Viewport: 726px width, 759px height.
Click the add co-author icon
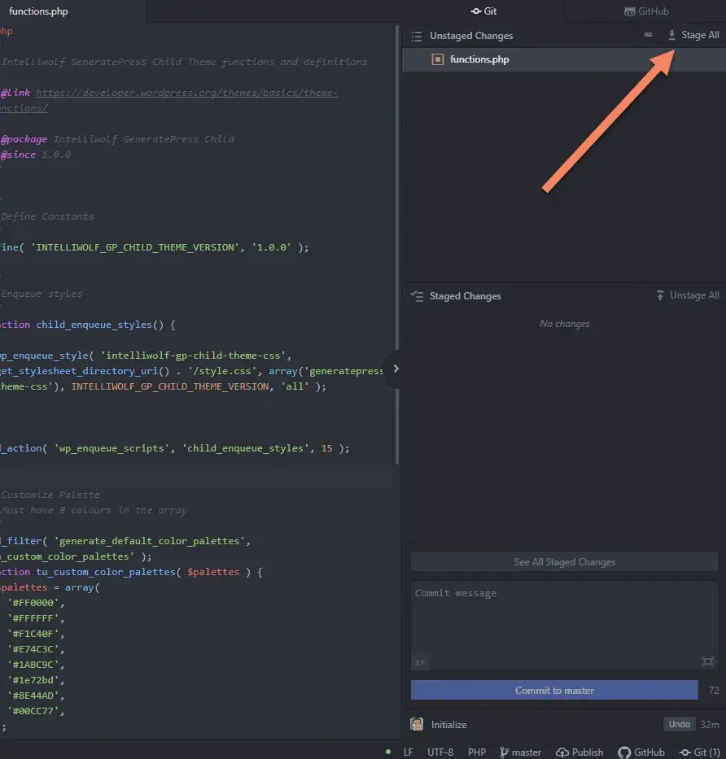(419, 661)
